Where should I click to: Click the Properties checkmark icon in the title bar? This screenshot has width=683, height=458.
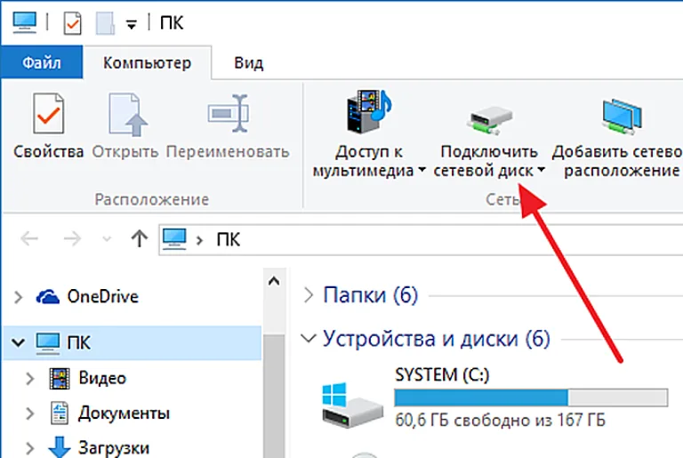[72, 22]
